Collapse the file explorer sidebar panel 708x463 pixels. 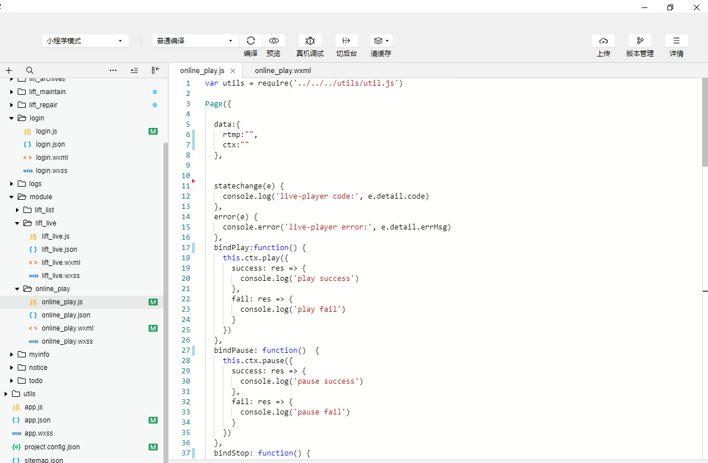pos(155,70)
